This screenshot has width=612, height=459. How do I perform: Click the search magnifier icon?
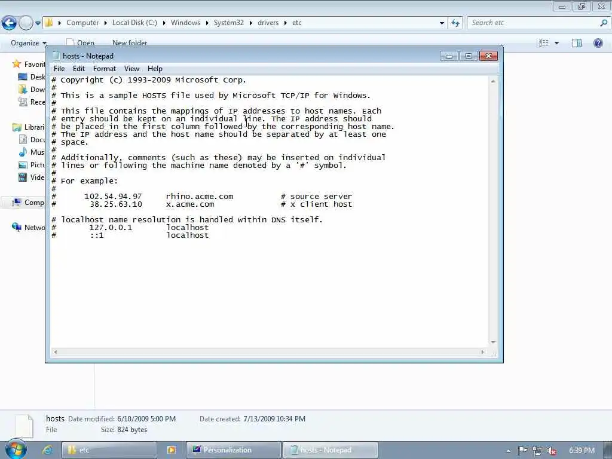[x=604, y=23]
